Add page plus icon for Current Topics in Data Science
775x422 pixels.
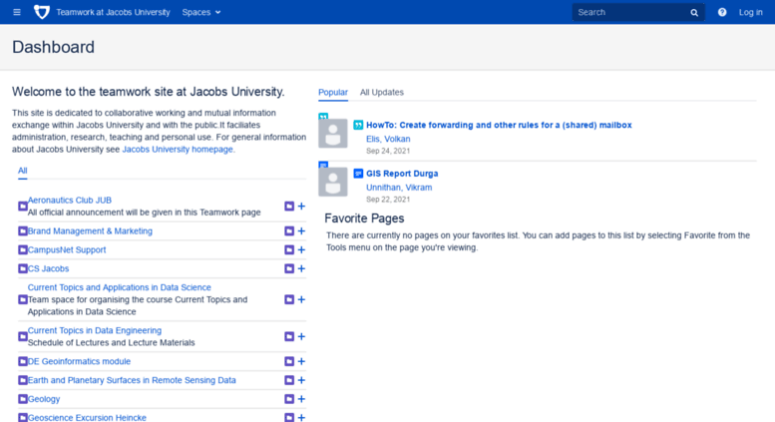click(301, 299)
